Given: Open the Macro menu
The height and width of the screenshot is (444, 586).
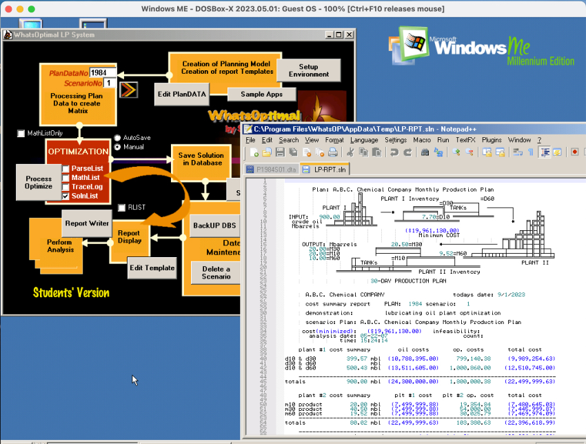Looking at the screenshot, I should pos(422,140).
